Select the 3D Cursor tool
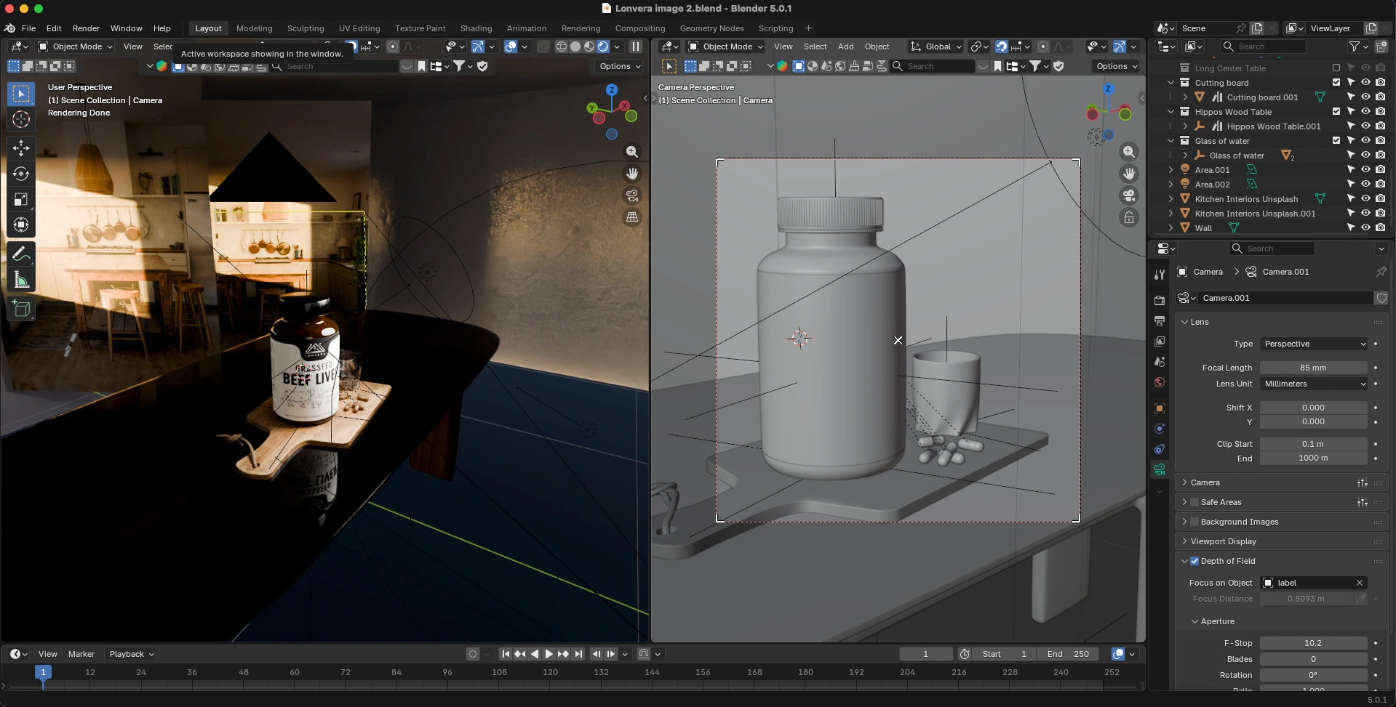 (21, 119)
